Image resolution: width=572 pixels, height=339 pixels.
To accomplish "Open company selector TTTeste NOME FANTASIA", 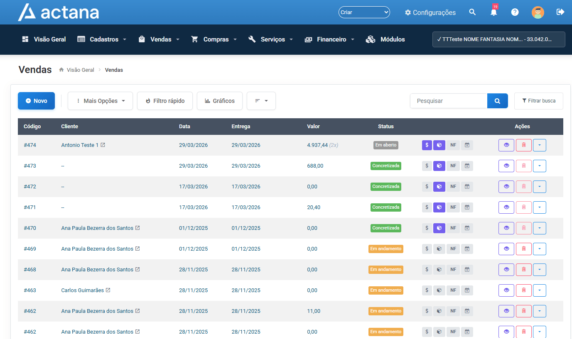I will (x=499, y=39).
